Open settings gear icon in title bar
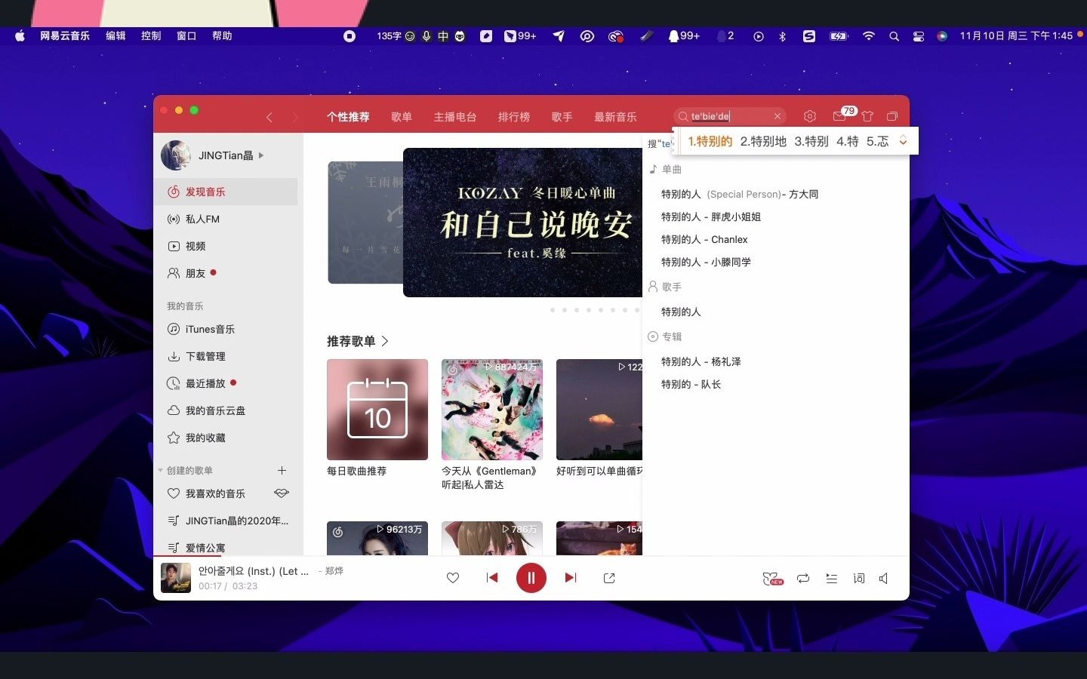The height and width of the screenshot is (679, 1087). point(810,116)
